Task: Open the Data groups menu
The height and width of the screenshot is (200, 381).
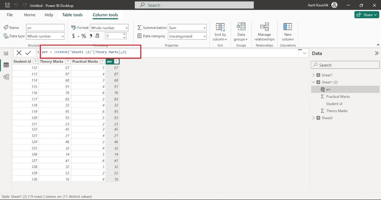Action: 241,32
